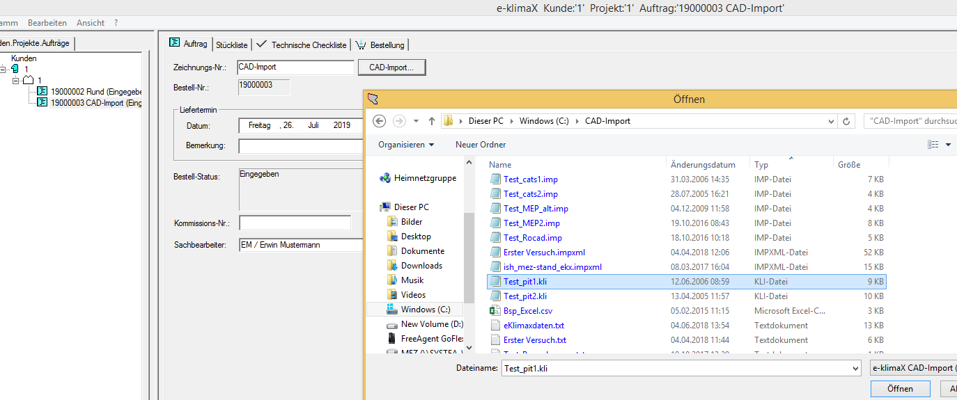The width and height of the screenshot is (957, 400).
Task: Click order icon of 19000002 Rund
Action: [42, 92]
